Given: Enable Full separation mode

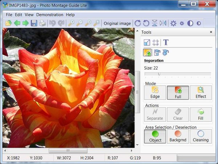Looking at the screenshot, I should coord(178,93).
